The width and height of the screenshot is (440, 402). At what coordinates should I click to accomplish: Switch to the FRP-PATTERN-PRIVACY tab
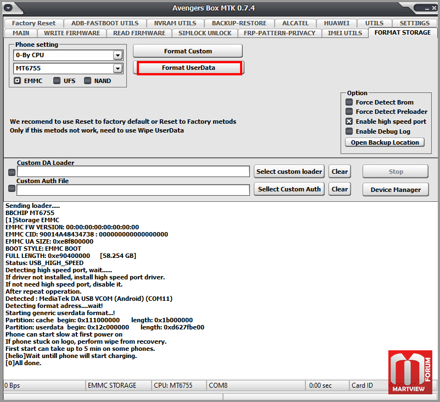point(280,33)
